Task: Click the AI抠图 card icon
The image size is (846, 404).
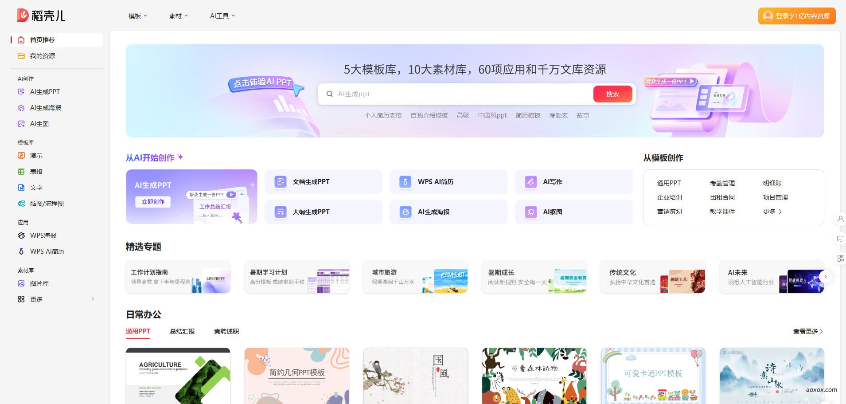Action: click(530, 212)
